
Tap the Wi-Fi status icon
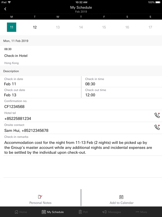tap(9, 2)
